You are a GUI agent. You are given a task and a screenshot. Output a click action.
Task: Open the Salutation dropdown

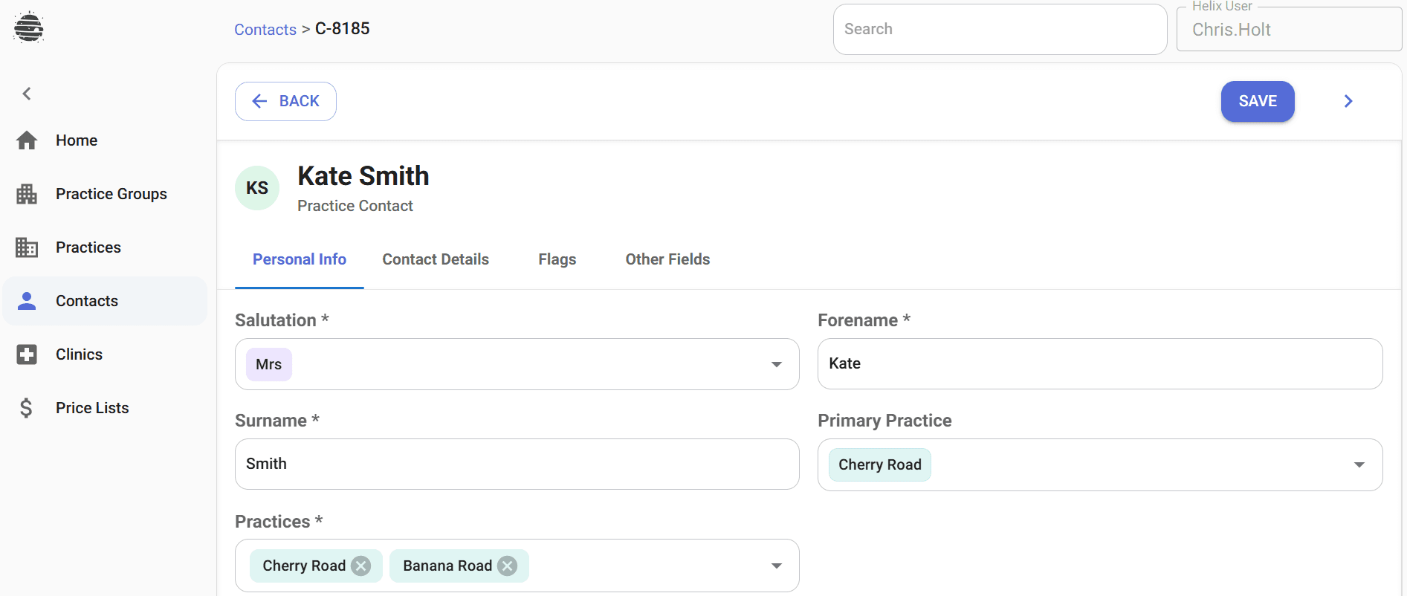click(776, 364)
